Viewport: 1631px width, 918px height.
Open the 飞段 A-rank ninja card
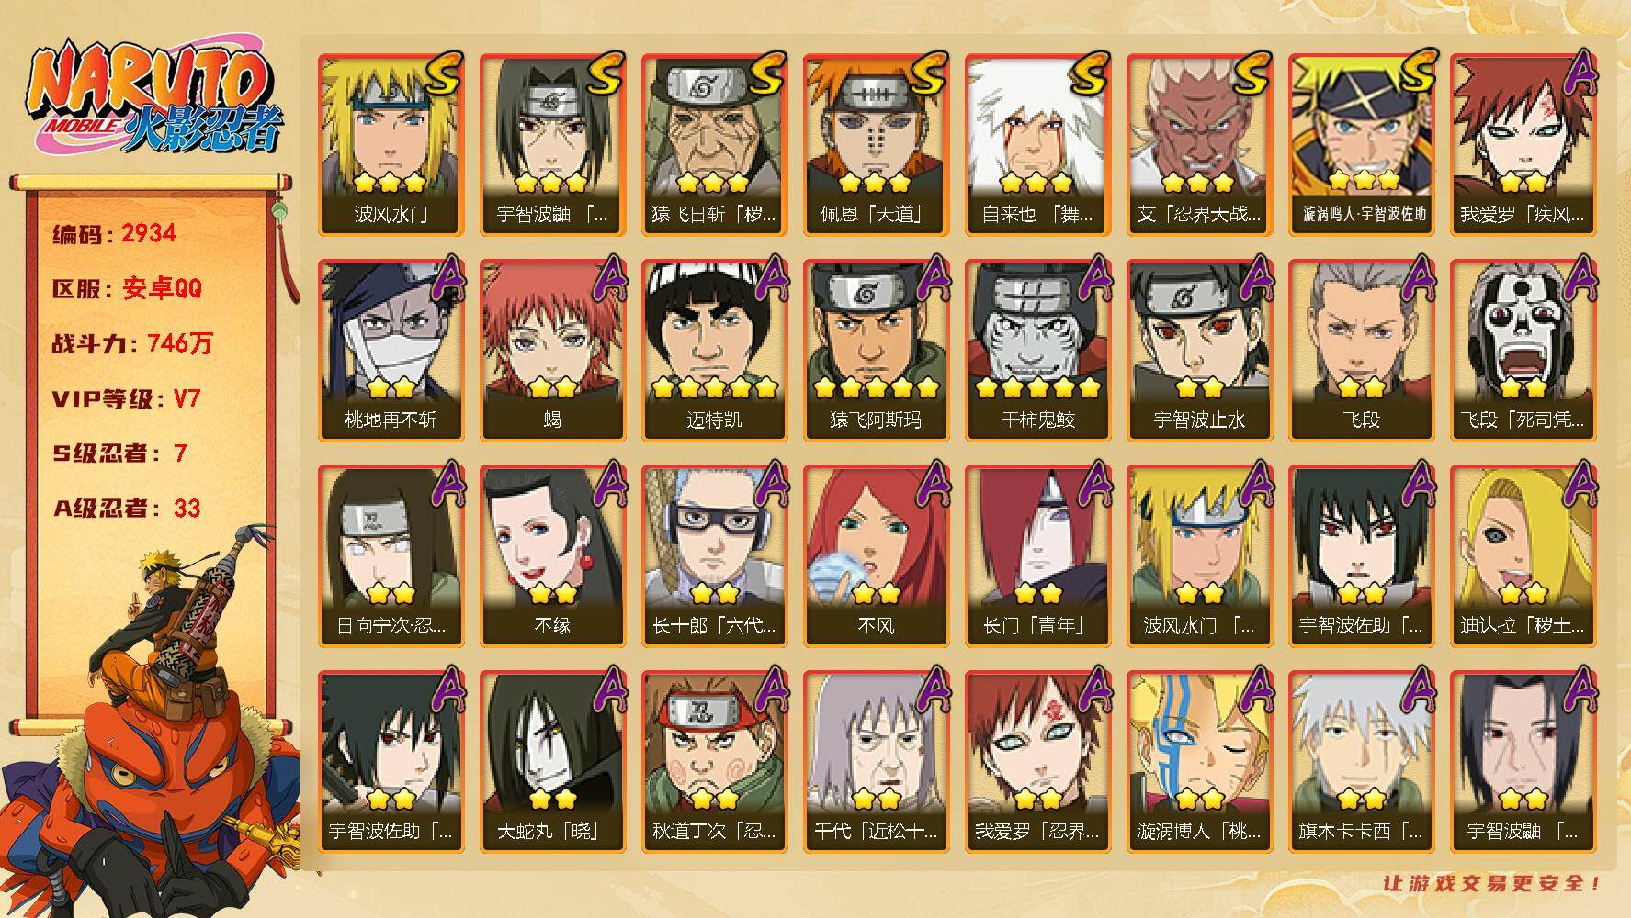click(1361, 351)
